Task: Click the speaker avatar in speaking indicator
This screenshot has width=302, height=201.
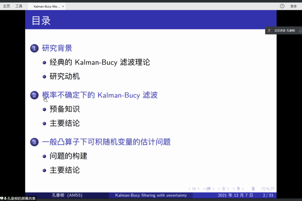Action: click(269, 30)
